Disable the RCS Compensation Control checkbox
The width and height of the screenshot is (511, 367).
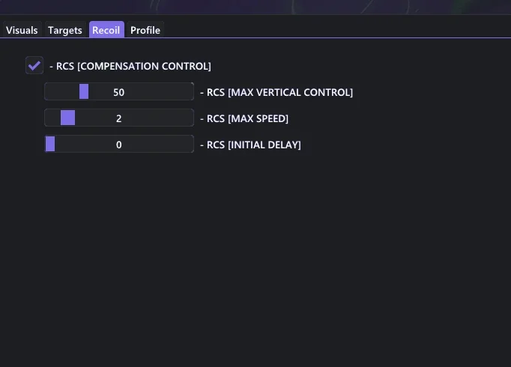[x=34, y=65]
